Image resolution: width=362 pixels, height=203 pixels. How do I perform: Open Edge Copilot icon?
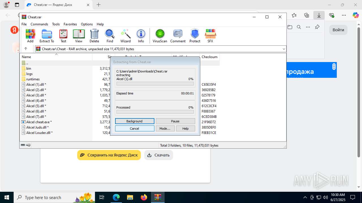coord(355,15)
